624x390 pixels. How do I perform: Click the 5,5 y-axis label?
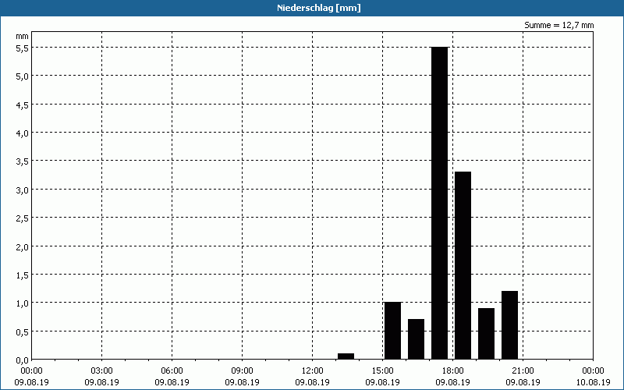click(x=22, y=48)
